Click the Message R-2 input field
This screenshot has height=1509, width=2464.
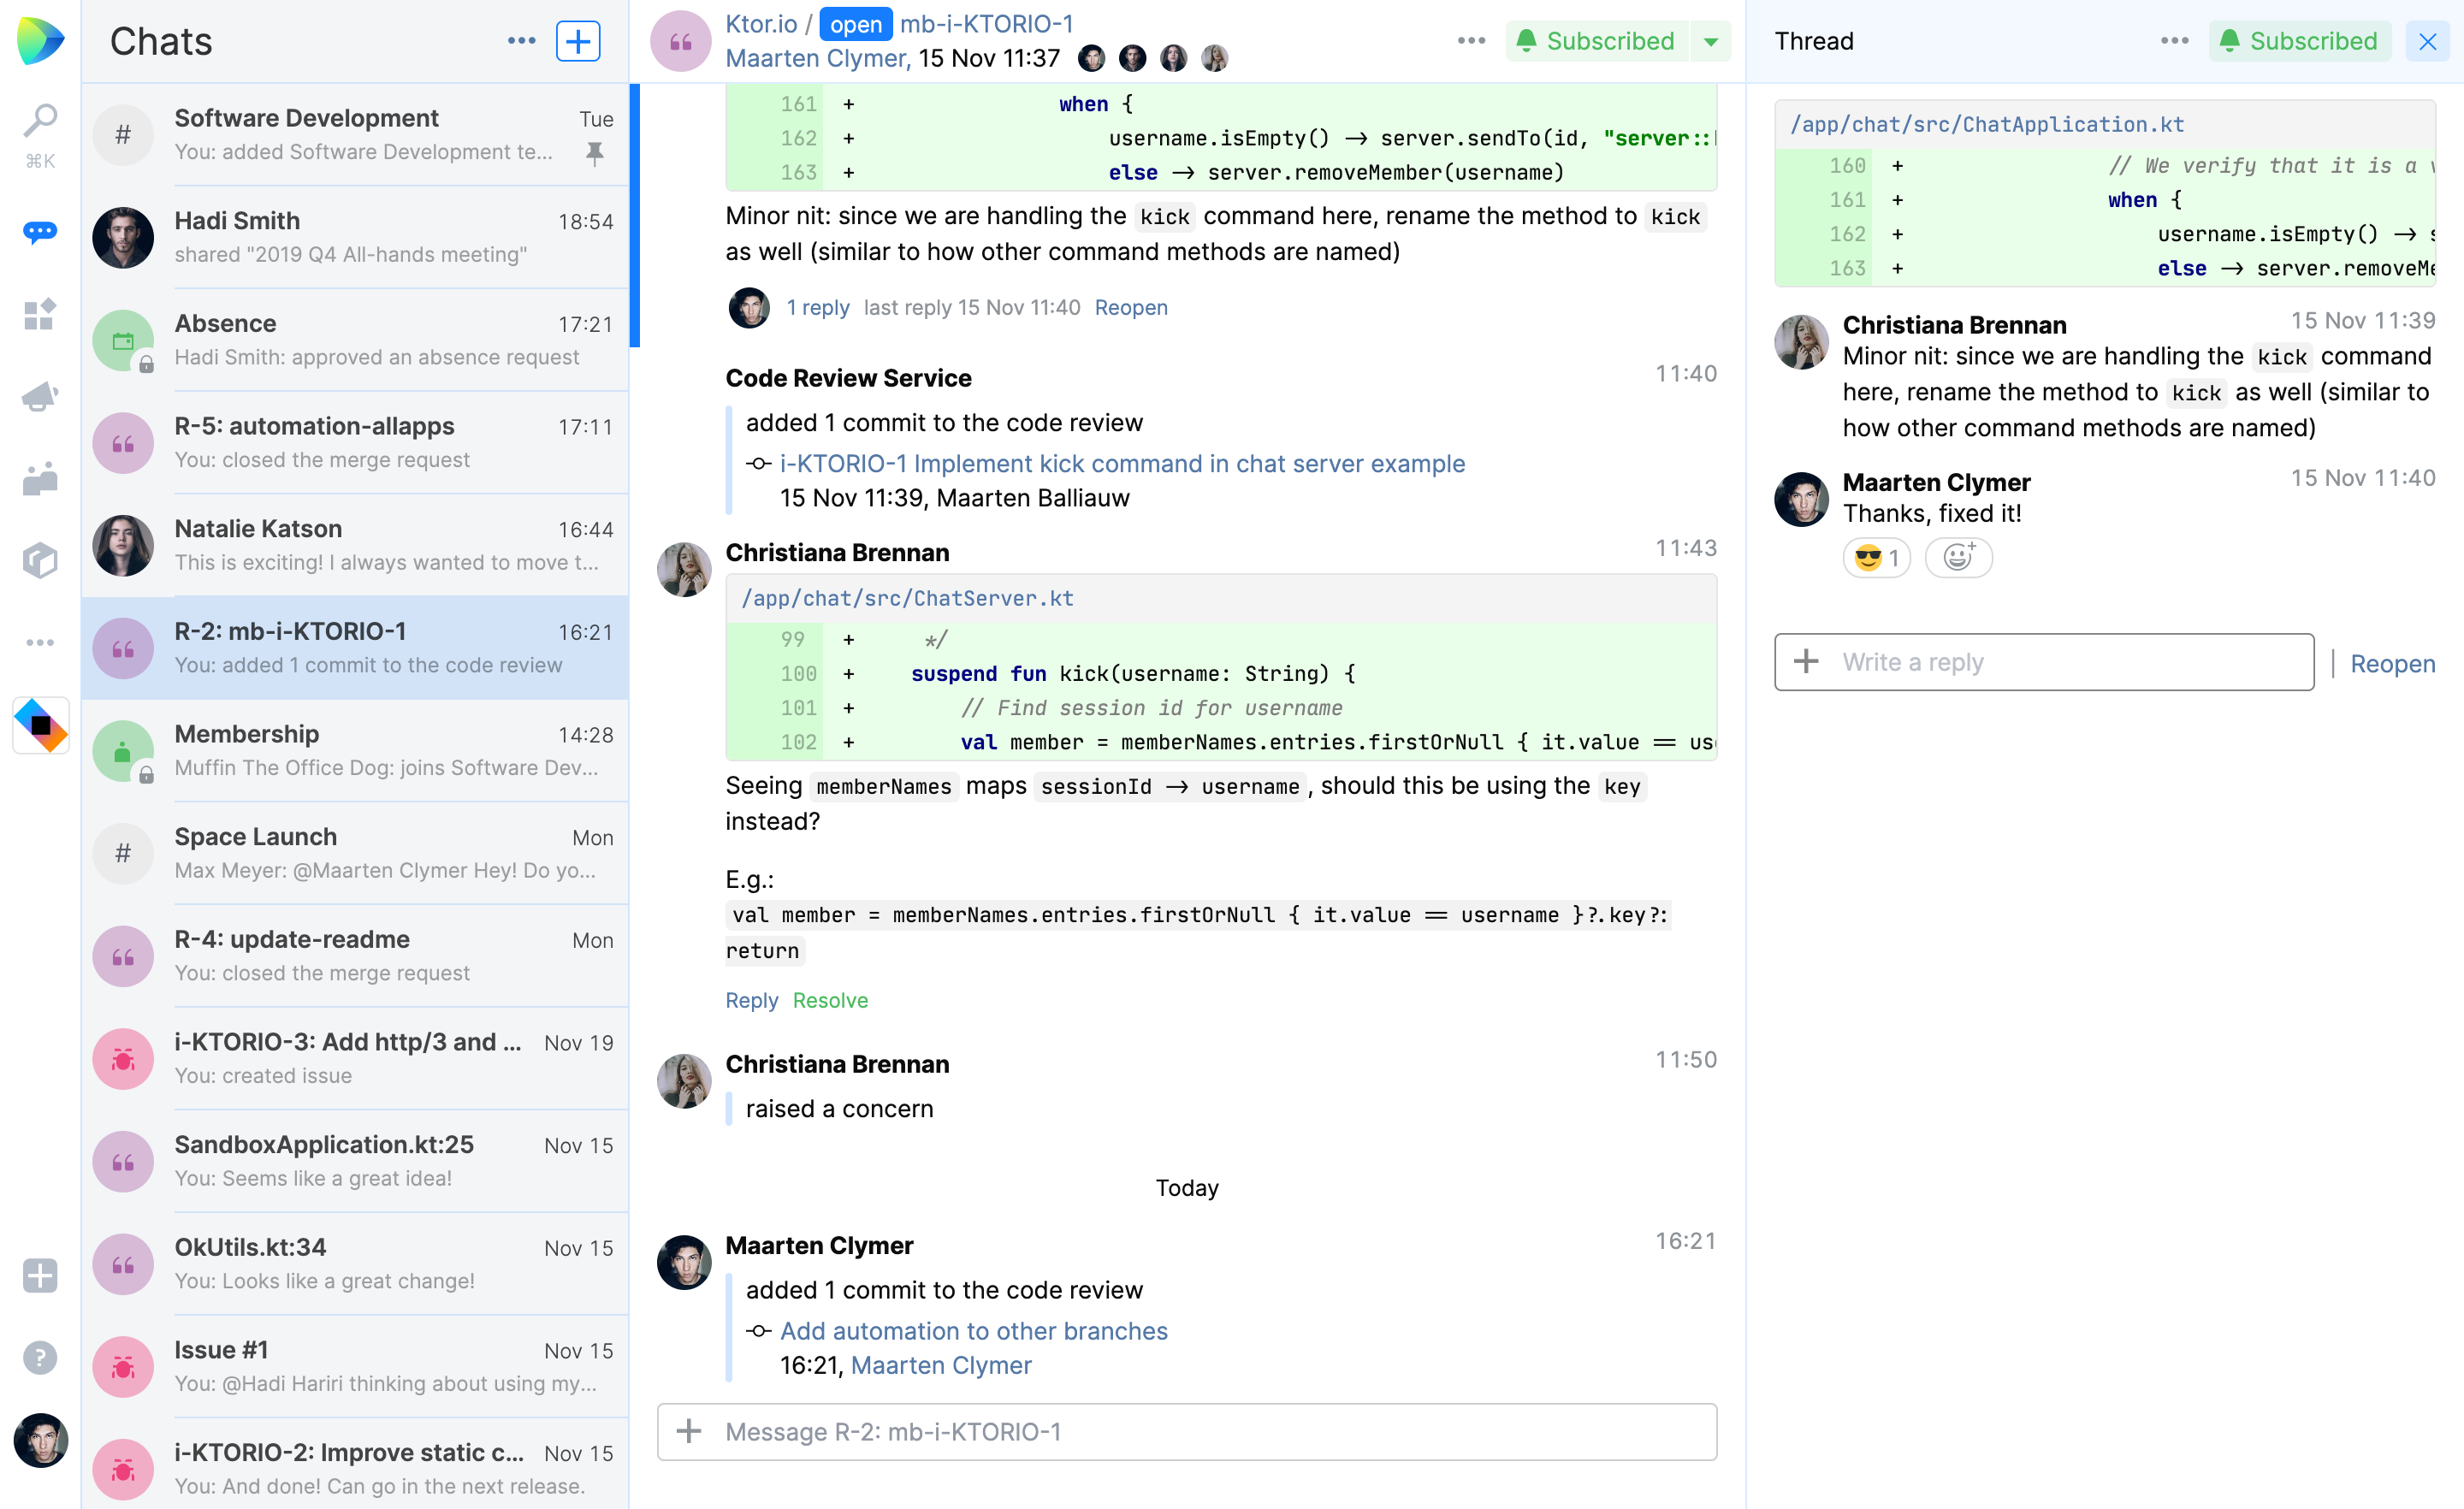[1200, 1431]
